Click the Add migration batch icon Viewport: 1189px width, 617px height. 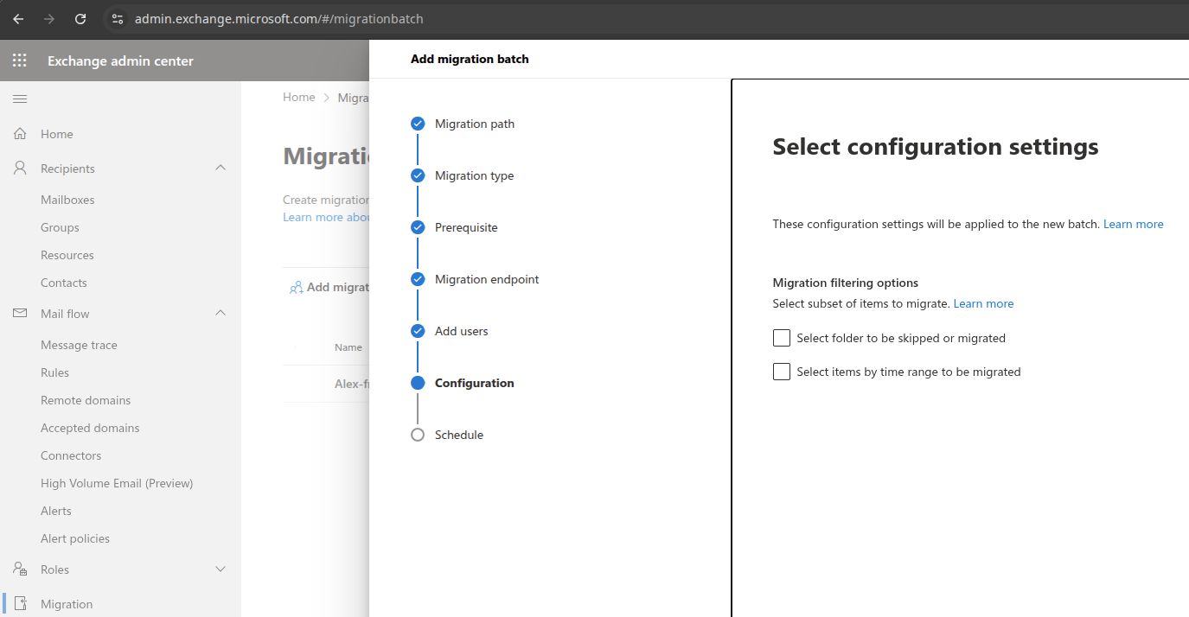pos(296,288)
